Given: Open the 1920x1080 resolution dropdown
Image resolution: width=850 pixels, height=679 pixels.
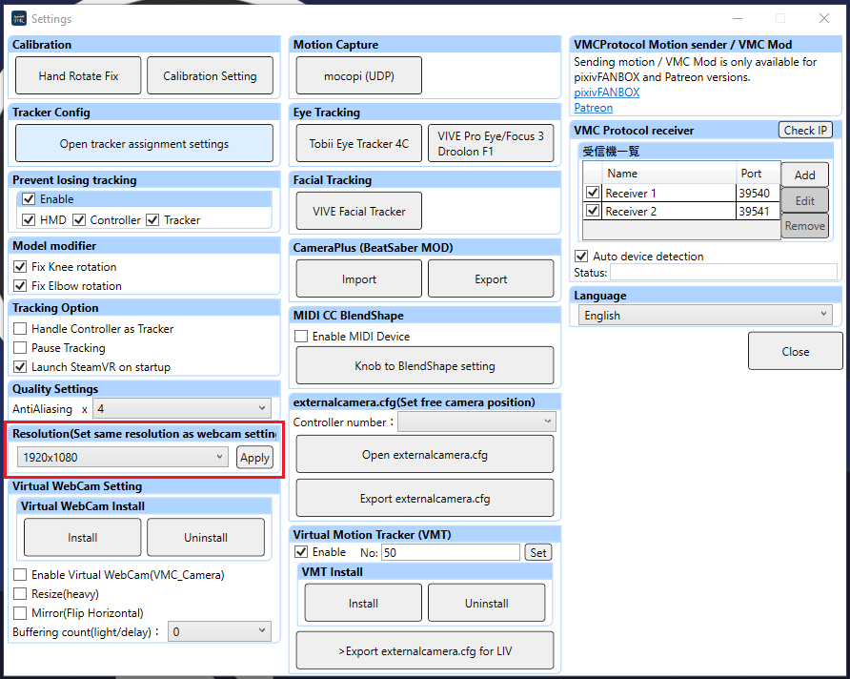Looking at the screenshot, I should [122, 458].
